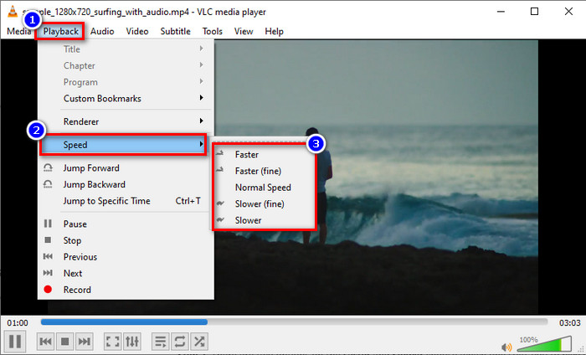Close the VLC media player window
The image size is (586, 355).
568,12
